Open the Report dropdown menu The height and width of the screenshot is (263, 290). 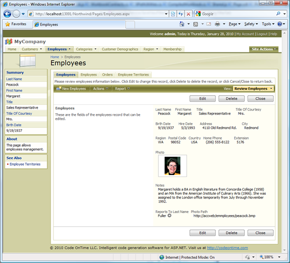click(122, 89)
